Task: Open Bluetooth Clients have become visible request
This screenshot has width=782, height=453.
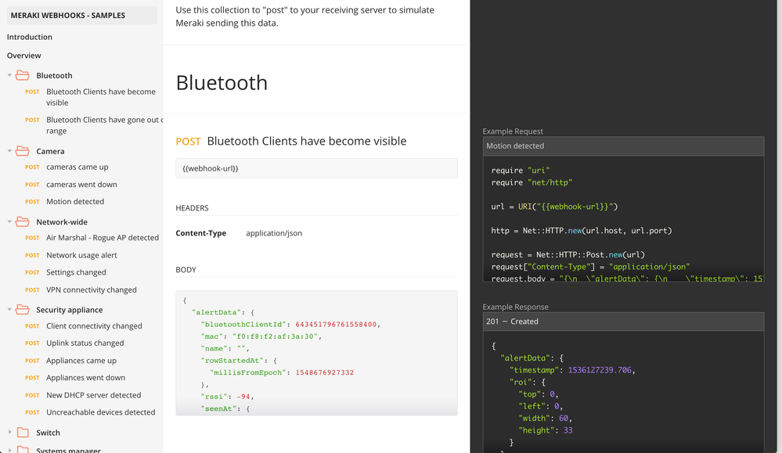Action: (x=101, y=97)
